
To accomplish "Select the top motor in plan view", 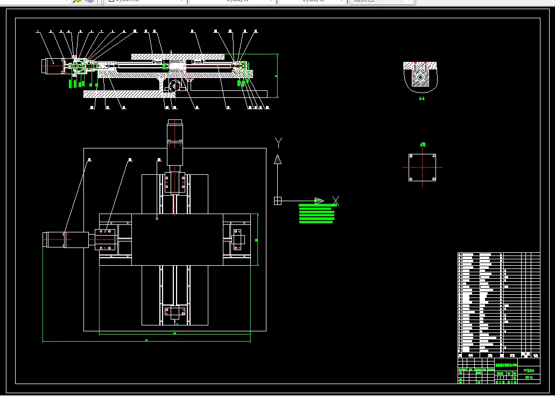I will pos(175,142).
